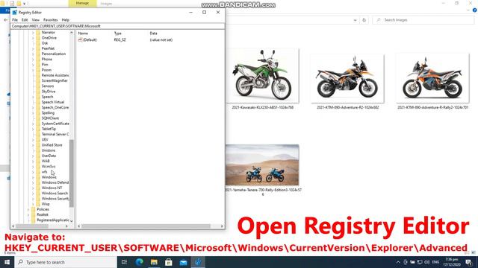Select the Remote Assistance key
This screenshot has width=478, height=268.
click(x=55, y=75)
